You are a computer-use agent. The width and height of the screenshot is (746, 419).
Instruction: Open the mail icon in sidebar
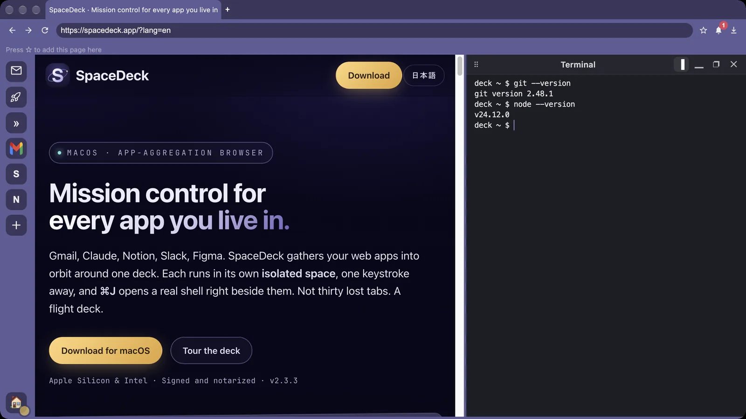click(x=16, y=71)
